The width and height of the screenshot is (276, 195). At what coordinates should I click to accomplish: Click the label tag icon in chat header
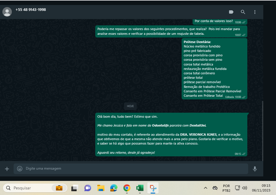(231, 12)
